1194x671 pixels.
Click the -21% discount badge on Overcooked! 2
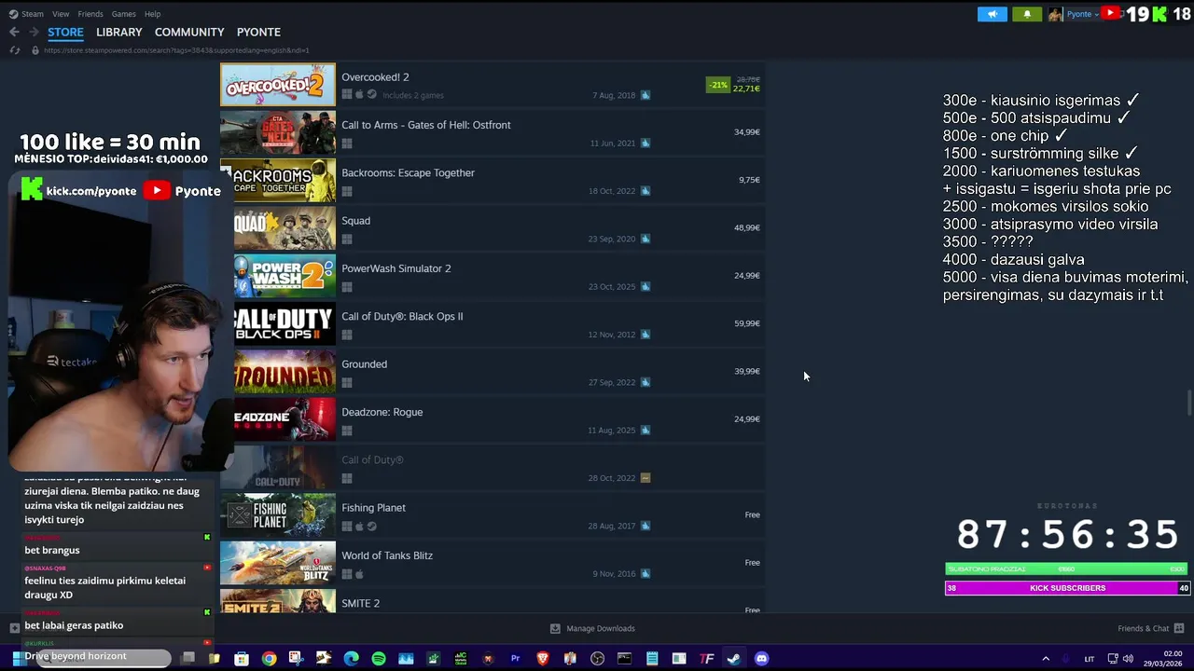point(717,85)
